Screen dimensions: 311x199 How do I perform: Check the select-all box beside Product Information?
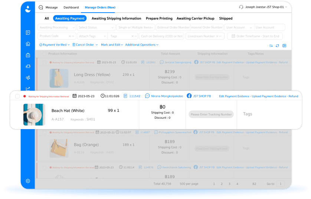click(x=45, y=54)
